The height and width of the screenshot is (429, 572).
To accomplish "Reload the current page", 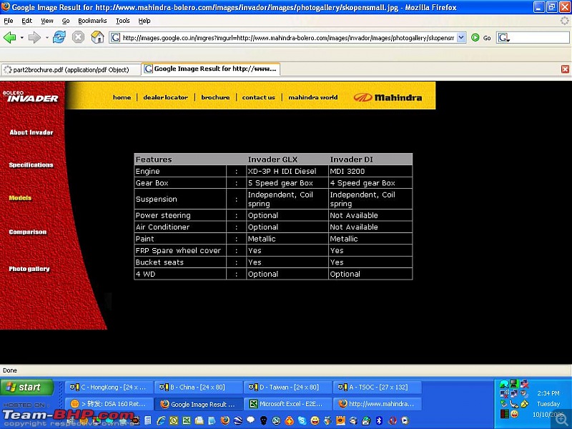I will pyautogui.click(x=59, y=37).
